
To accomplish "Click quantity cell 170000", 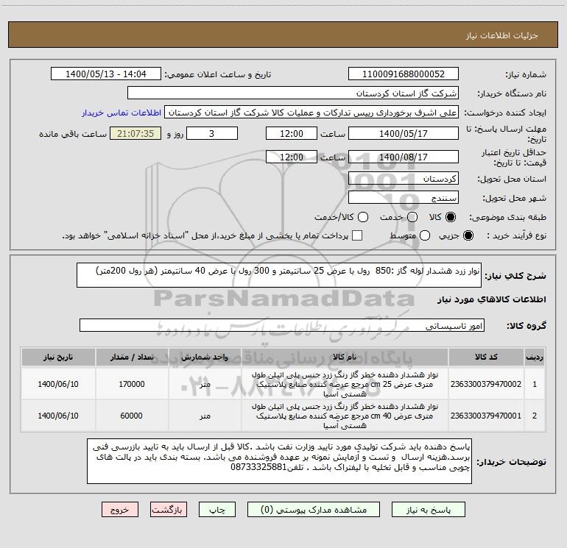I will (132, 384).
